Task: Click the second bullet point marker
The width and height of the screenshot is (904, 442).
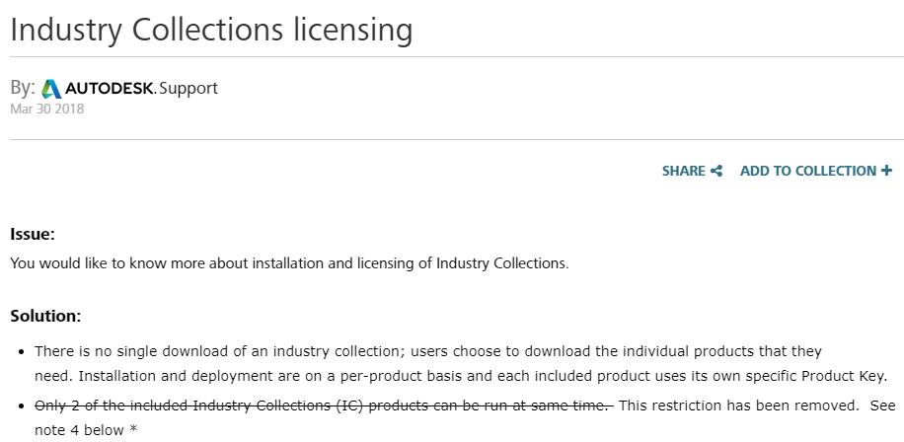Action: 22,406
